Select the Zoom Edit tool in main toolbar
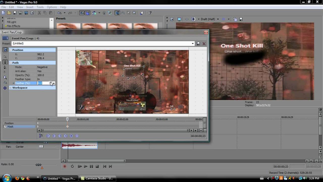 pyautogui.click(x=134, y=13)
